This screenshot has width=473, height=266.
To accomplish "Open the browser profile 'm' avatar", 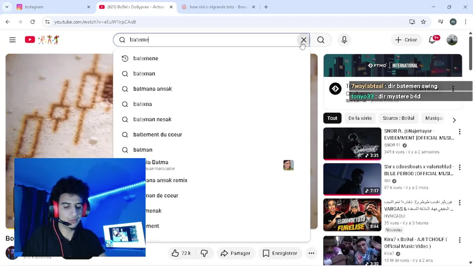I will [x=453, y=22].
